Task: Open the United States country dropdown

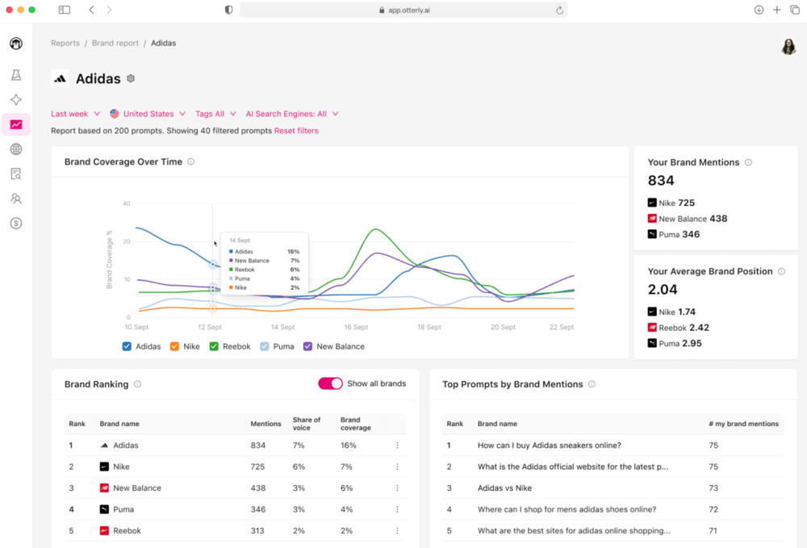Action: 147,114
